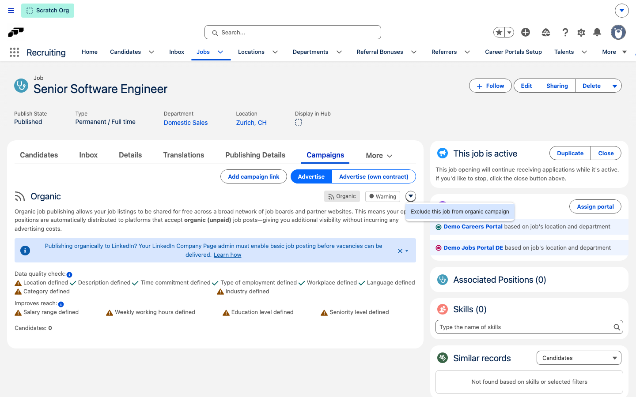Open the Domestic Sales department link

pos(186,123)
